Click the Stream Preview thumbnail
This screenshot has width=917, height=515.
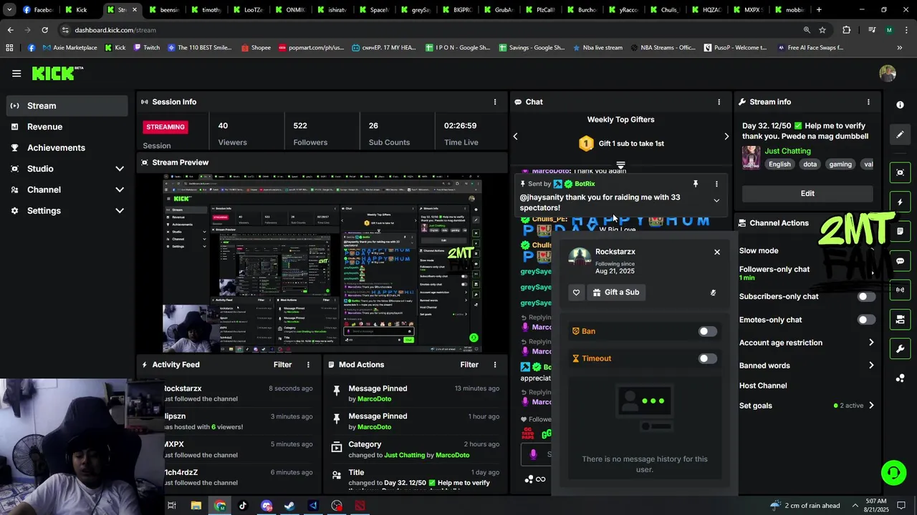click(322, 263)
